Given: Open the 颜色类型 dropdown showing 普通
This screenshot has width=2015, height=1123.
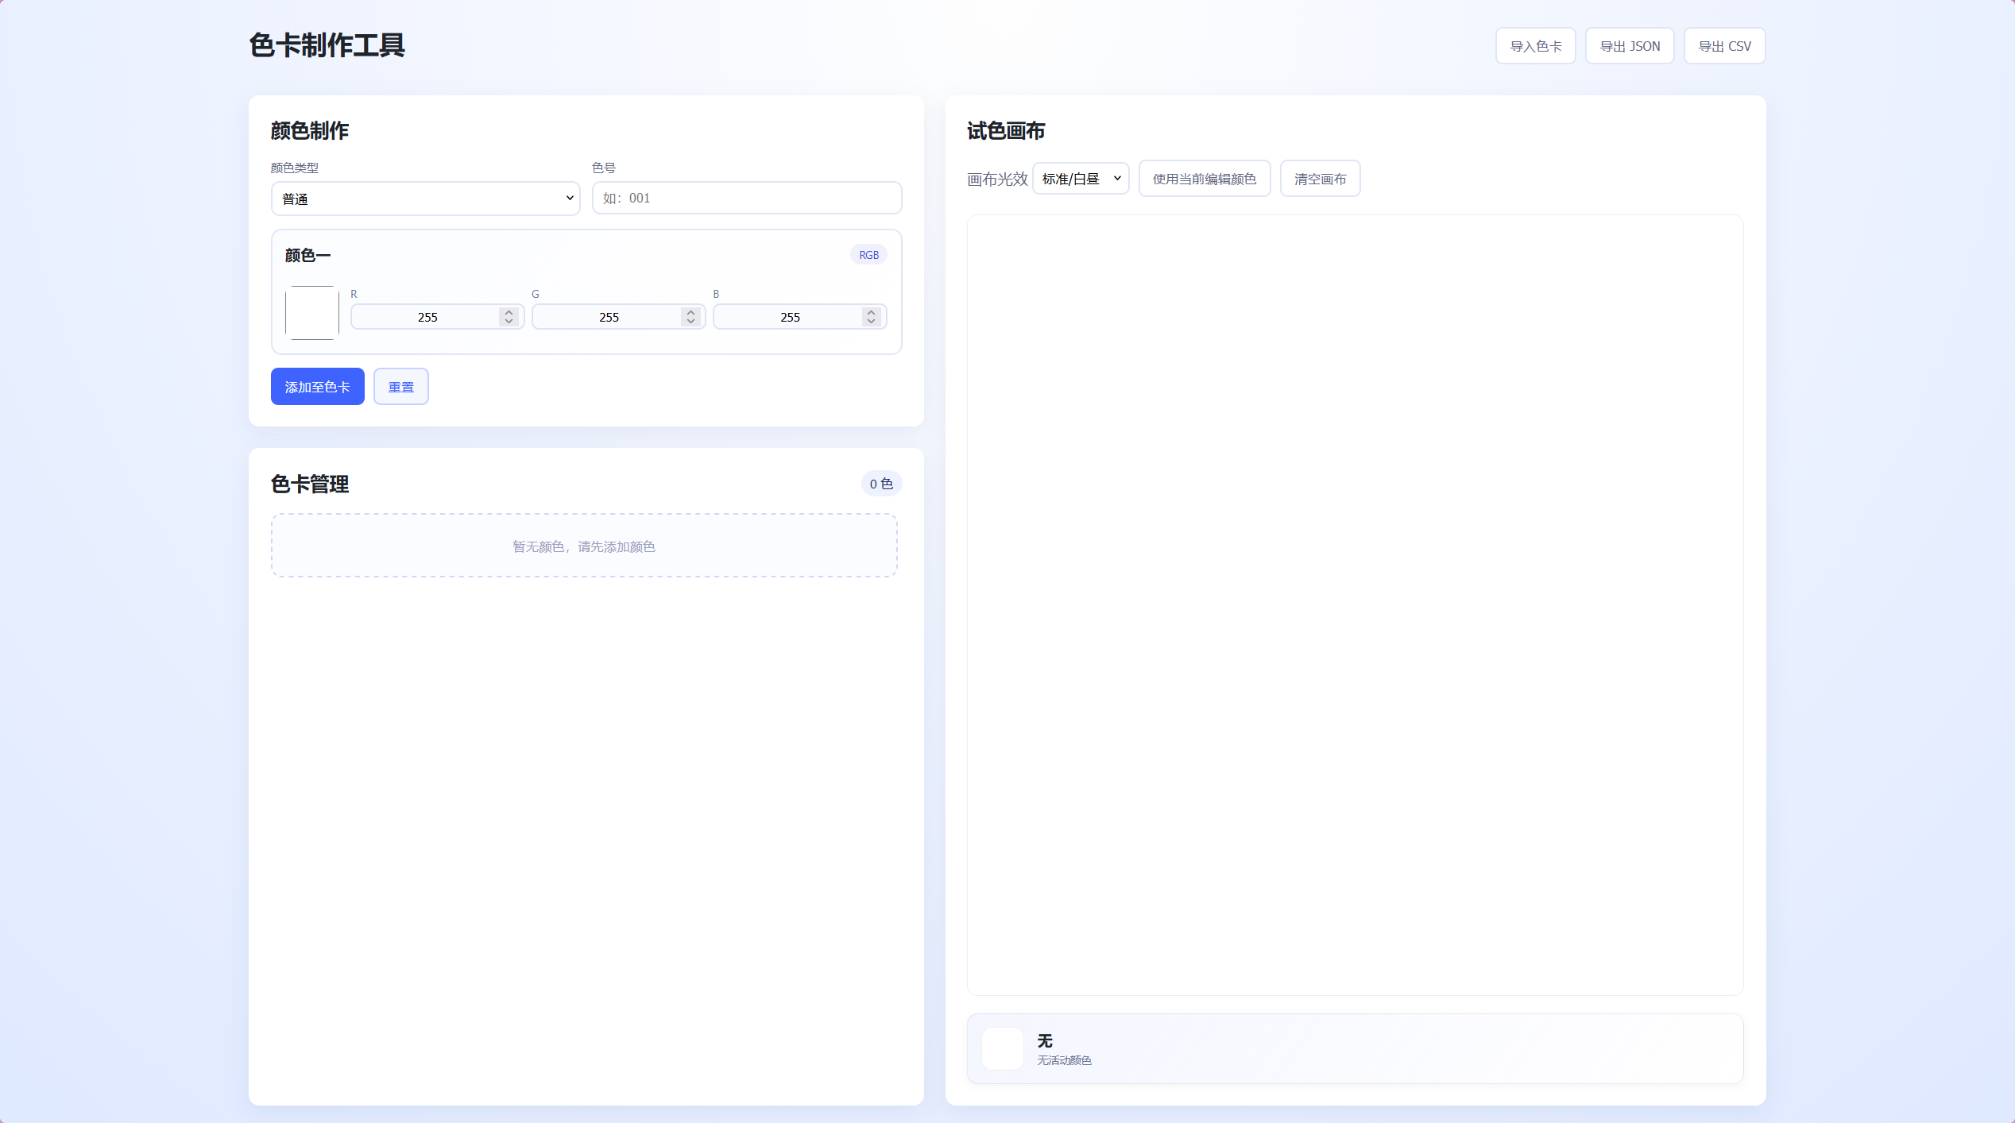Looking at the screenshot, I should click(425, 199).
